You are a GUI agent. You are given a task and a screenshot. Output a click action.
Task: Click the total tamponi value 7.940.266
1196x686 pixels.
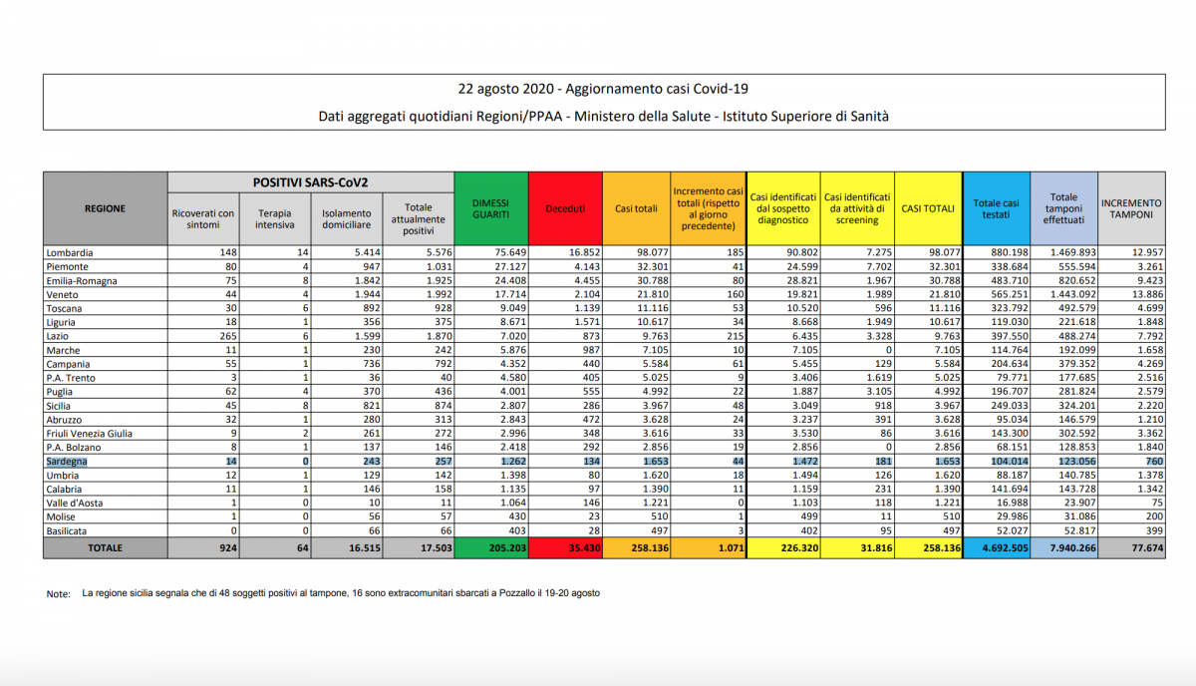coord(1063,548)
